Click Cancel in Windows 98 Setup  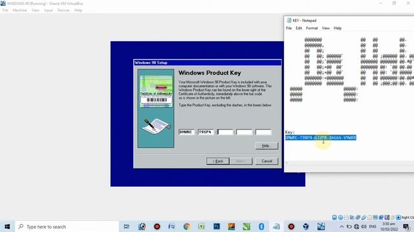[x=267, y=161]
